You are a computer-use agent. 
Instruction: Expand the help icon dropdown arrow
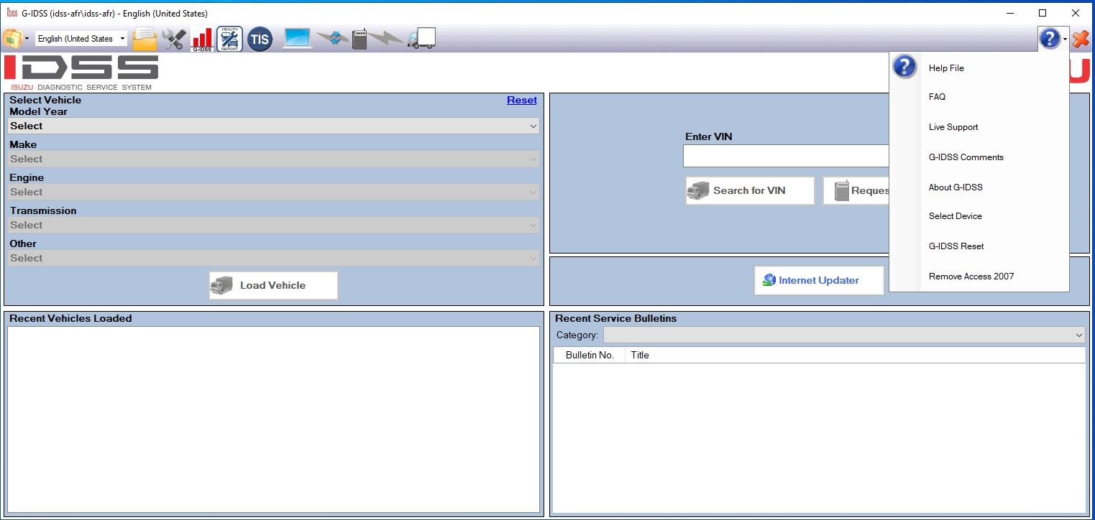1065,40
